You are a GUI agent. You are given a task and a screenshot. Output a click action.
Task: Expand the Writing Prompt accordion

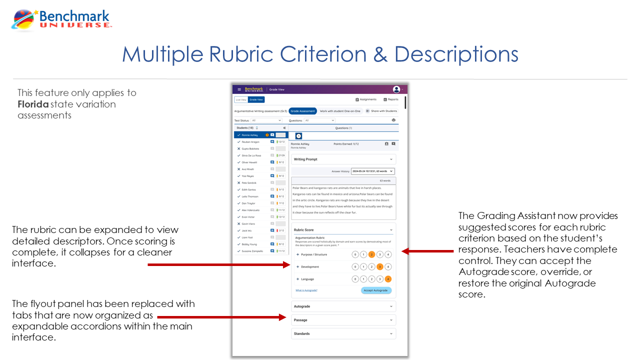[343, 159]
